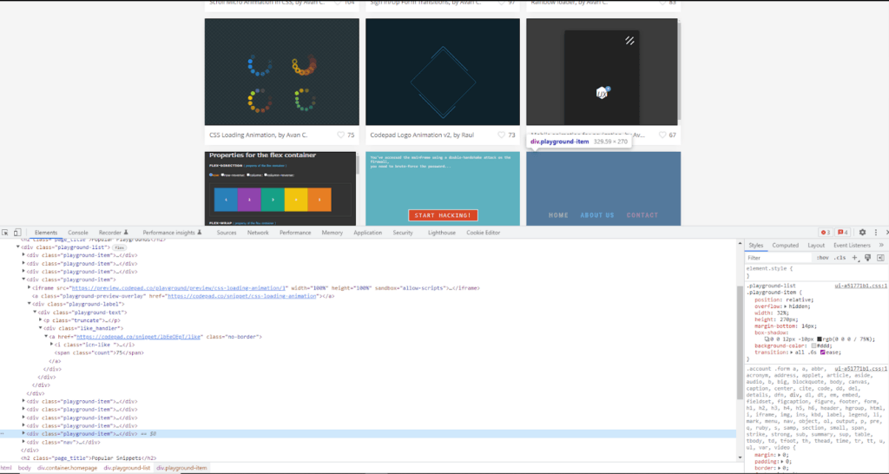Viewport: 889px width, 474px height.
Task: Open the transition easing curve editor icon
Action: 823,352
